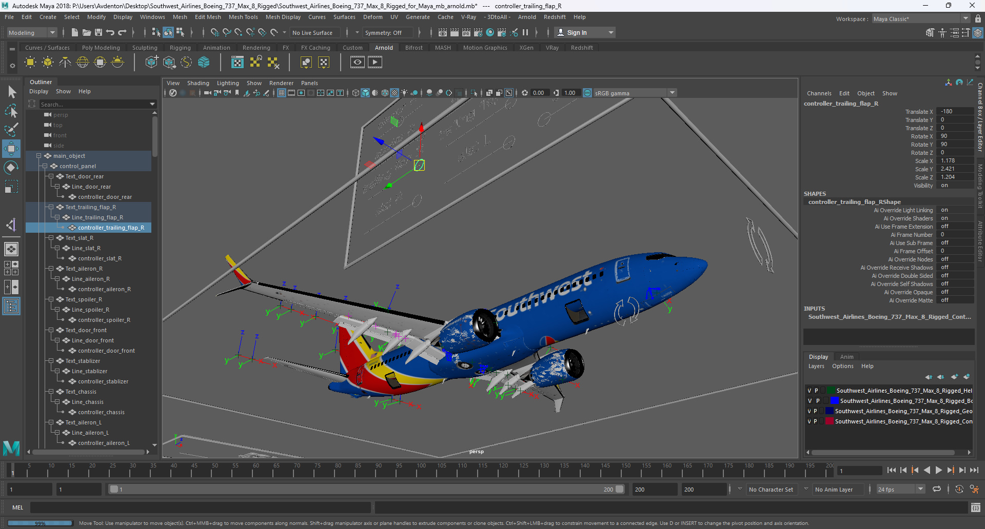Screen dimensions: 985x529
Task: Click the undo arrow icon
Action: 110,33
